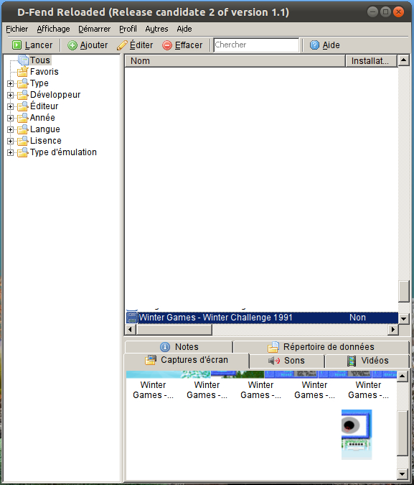The width and height of the screenshot is (414, 485).
Task: Open the screenshot thumbnail with blue frame
Action: tap(357, 435)
